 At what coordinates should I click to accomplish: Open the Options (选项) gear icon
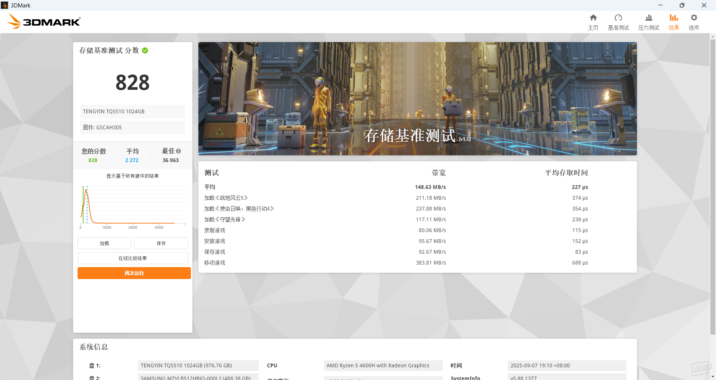click(x=694, y=18)
